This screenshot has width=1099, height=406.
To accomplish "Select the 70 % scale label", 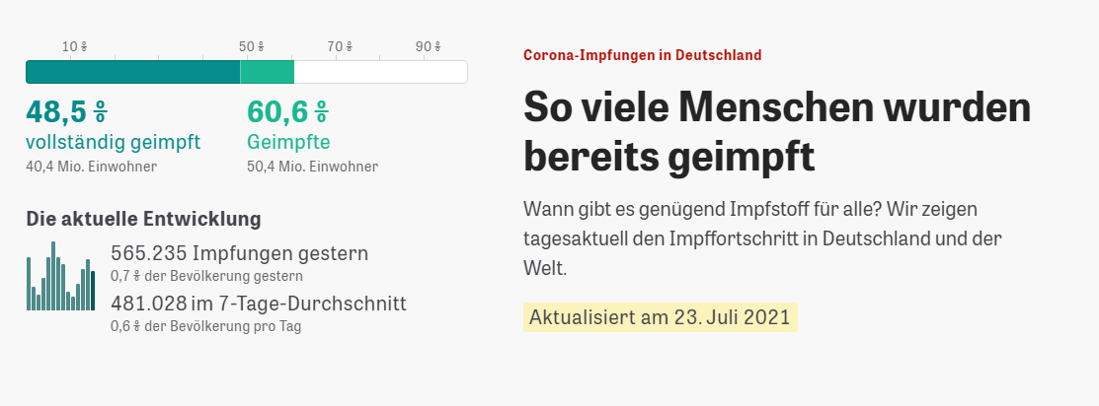I will (x=340, y=46).
